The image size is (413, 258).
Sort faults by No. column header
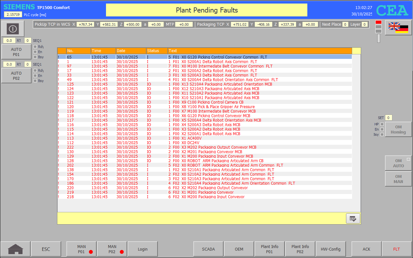pyautogui.click(x=78, y=51)
